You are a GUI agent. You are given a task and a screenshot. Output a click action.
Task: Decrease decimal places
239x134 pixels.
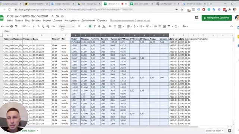coord(43,26)
